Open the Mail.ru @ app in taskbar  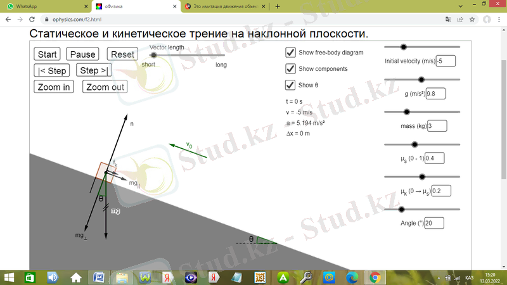(x=329, y=277)
